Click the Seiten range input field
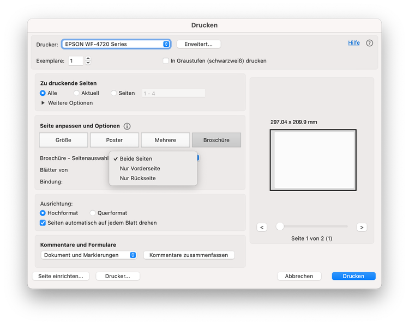409x325 pixels. (173, 93)
